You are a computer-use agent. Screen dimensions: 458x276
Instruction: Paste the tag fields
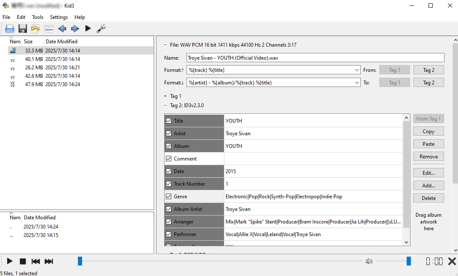tap(429, 144)
